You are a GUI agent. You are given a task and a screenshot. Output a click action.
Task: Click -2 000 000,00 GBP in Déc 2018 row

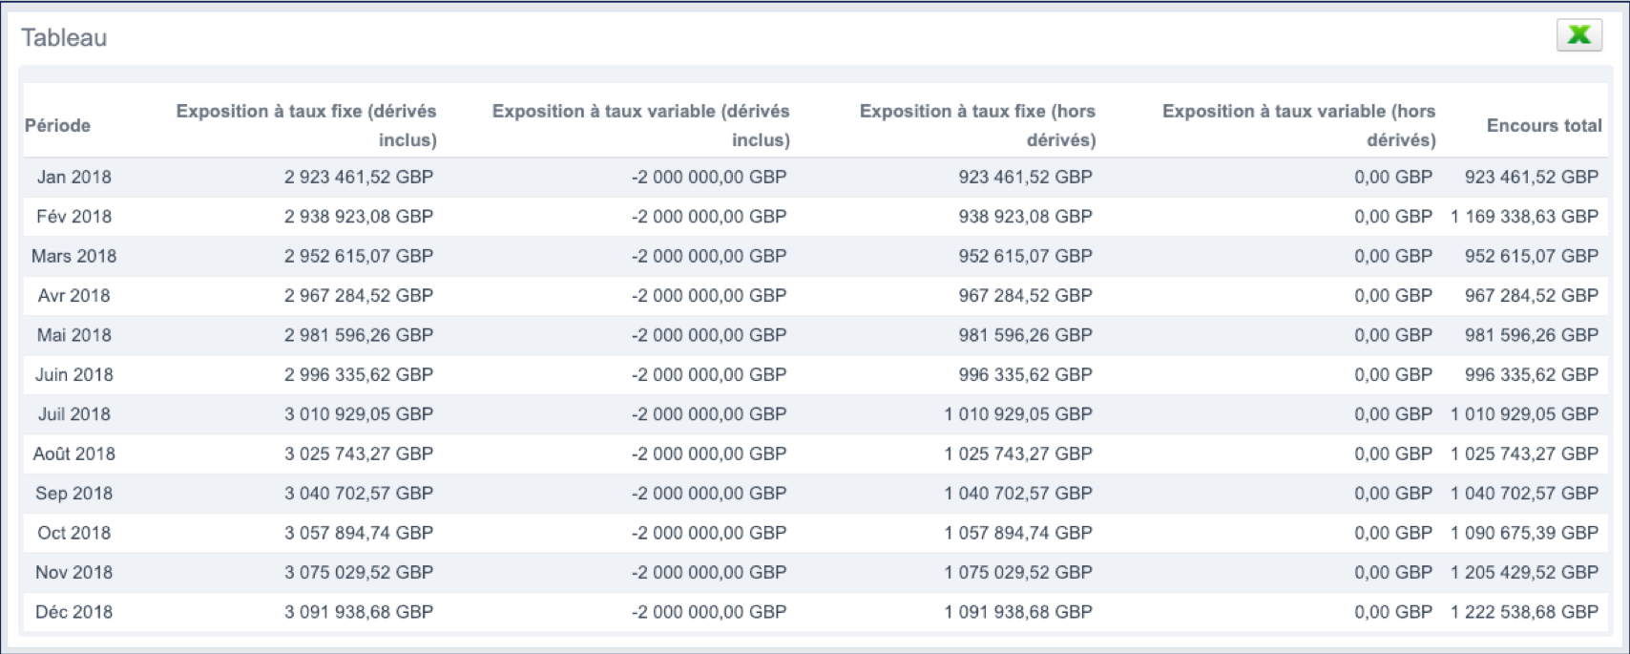pos(709,612)
